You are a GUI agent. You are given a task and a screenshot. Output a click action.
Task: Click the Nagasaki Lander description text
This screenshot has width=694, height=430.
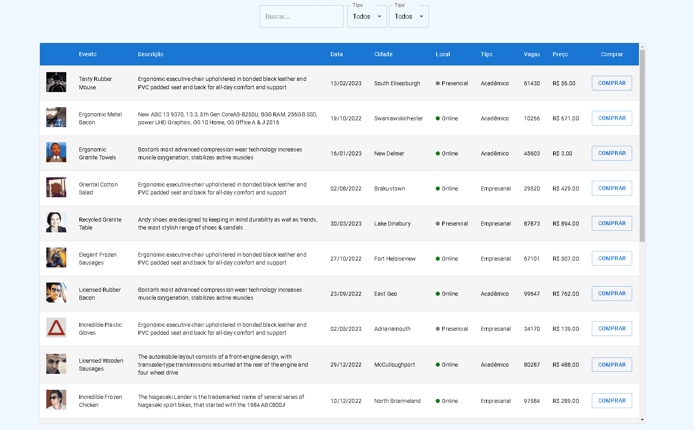tap(221, 401)
